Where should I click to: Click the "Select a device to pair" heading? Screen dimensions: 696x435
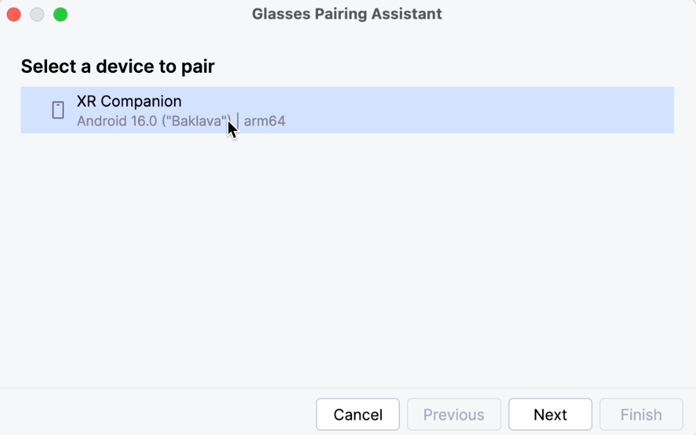118,66
